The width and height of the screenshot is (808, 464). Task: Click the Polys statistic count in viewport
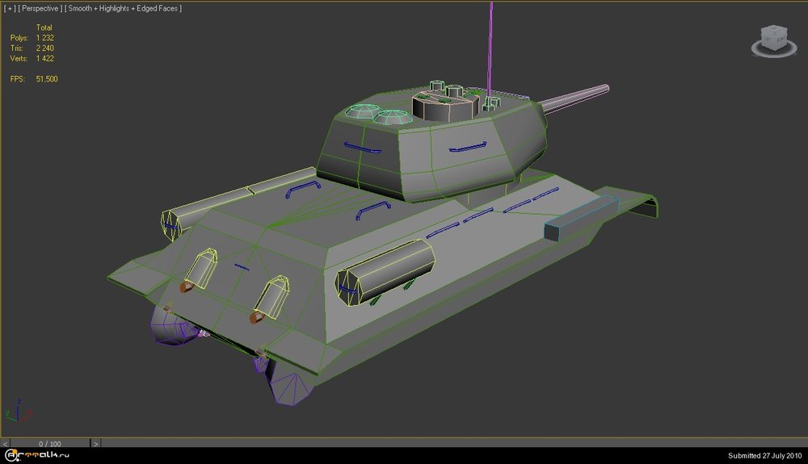(44, 38)
